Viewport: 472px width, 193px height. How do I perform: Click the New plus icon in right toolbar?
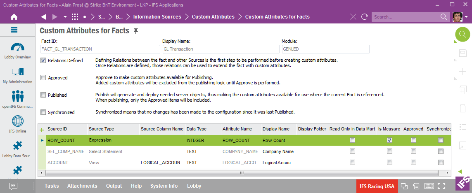click(463, 72)
